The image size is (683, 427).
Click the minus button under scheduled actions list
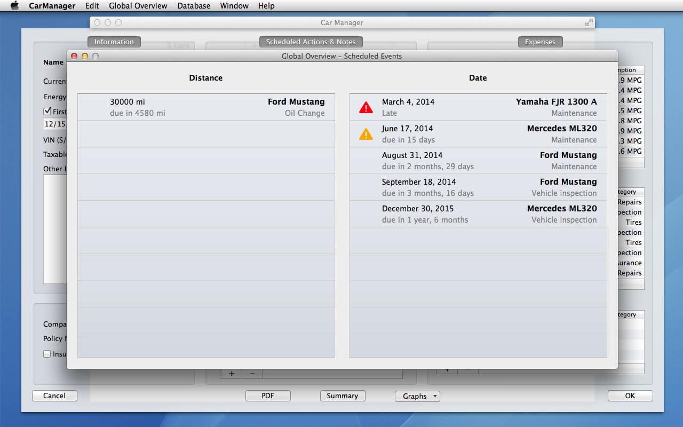tap(252, 374)
